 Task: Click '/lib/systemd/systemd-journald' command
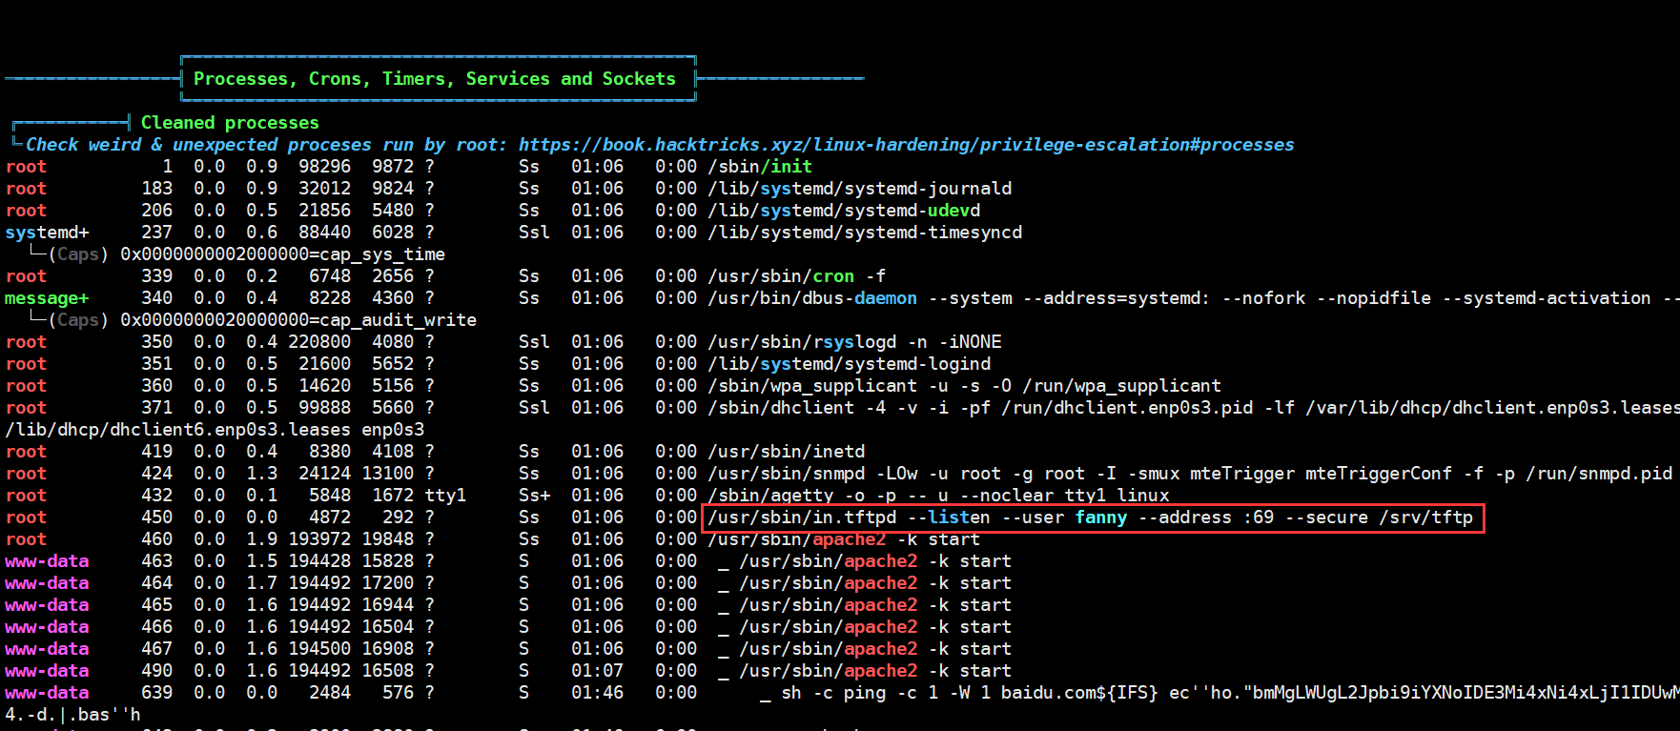pyautogui.click(x=860, y=189)
